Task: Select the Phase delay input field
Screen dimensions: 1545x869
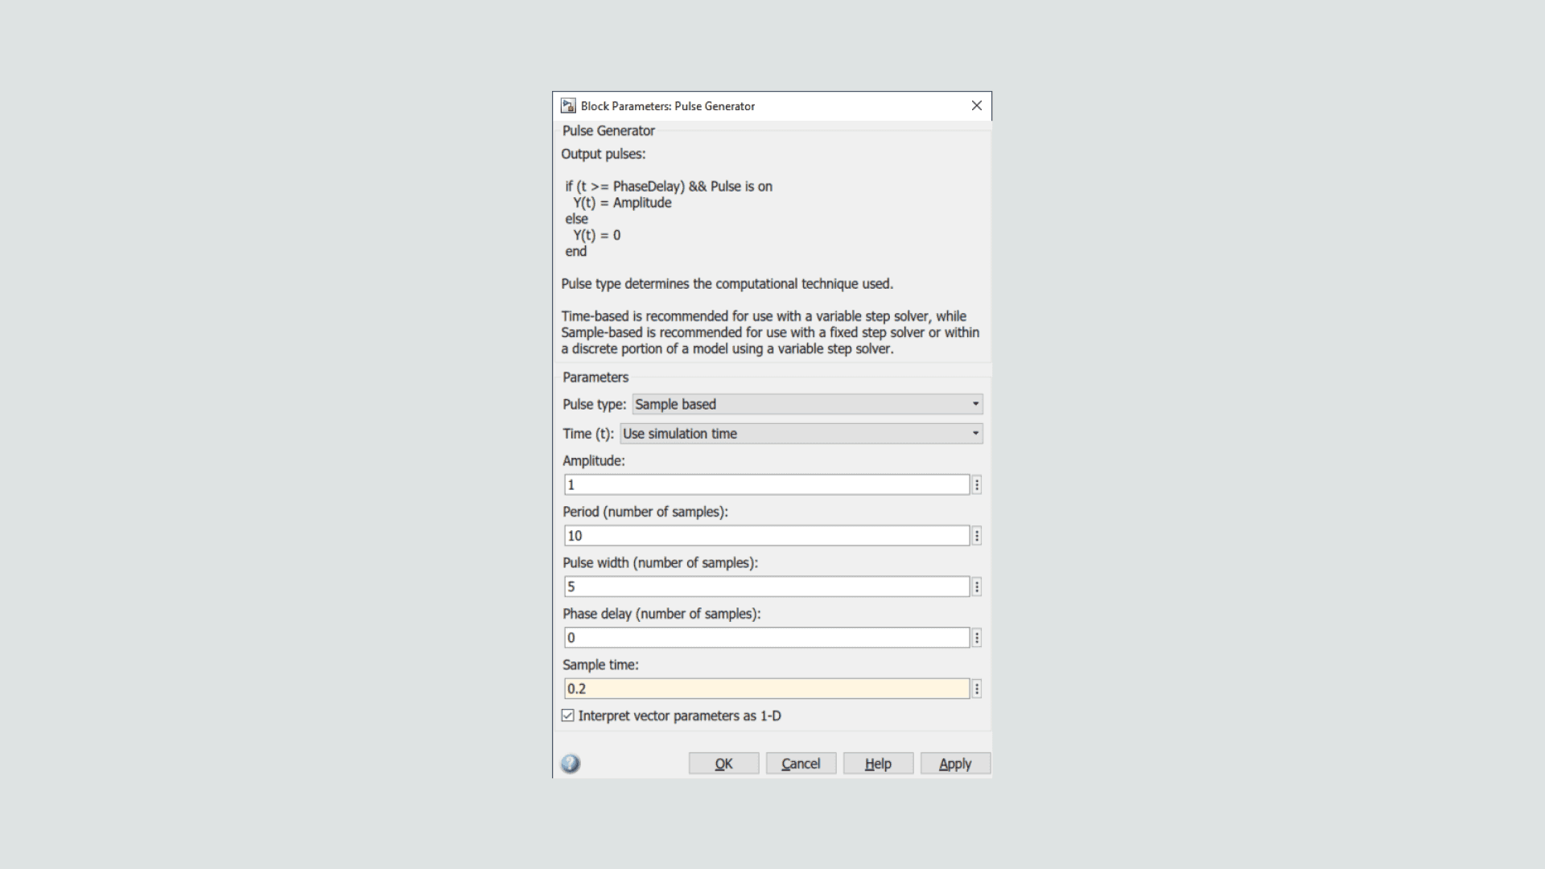Action: pos(766,638)
